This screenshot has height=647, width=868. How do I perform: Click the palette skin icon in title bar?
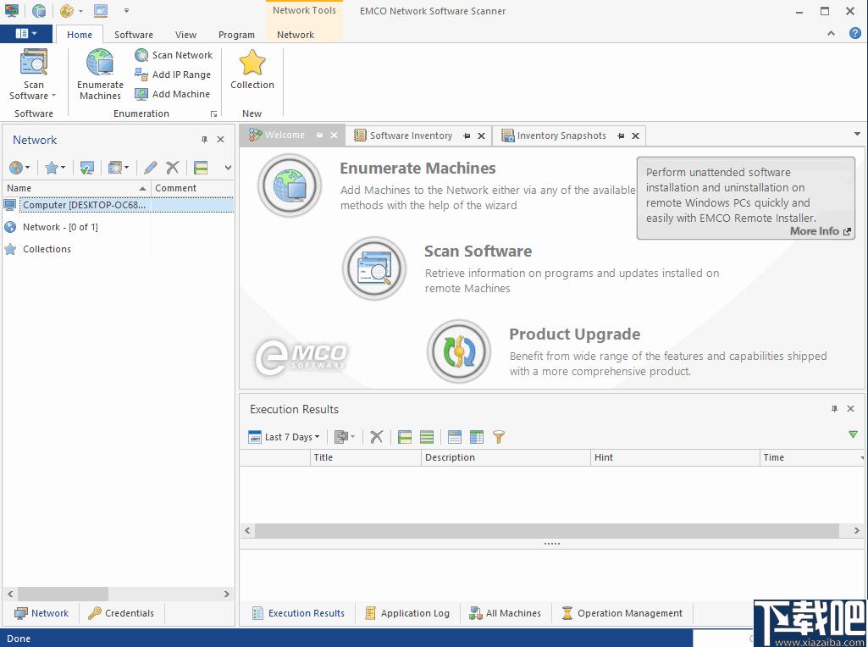[66, 10]
